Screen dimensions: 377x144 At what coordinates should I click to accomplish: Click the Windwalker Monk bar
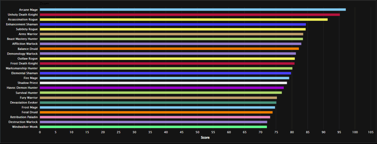pyautogui.click(x=153, y=127)
